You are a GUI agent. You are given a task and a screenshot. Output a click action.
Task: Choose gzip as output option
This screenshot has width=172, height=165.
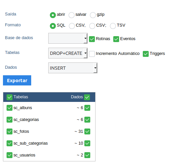(93, 15)
